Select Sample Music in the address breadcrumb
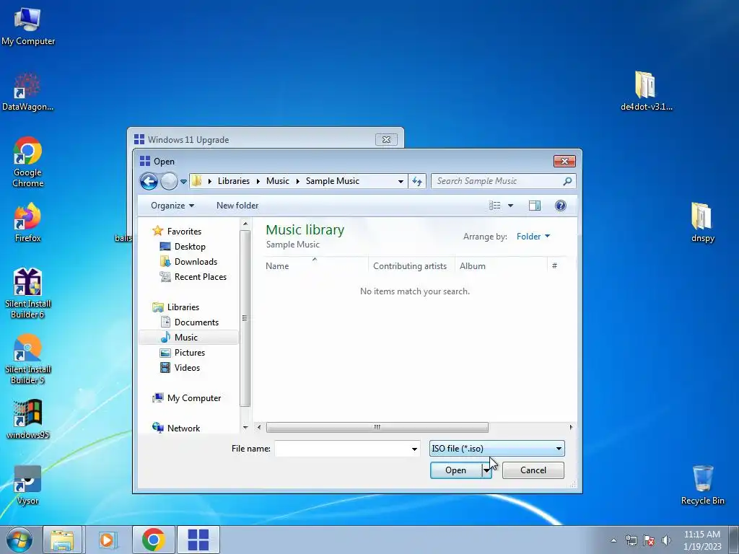The image size is (739, 554). pyautogui.click(x=332, y=181)
